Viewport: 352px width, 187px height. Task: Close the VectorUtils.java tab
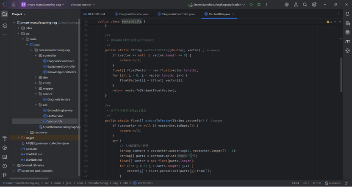coord(233,14)
